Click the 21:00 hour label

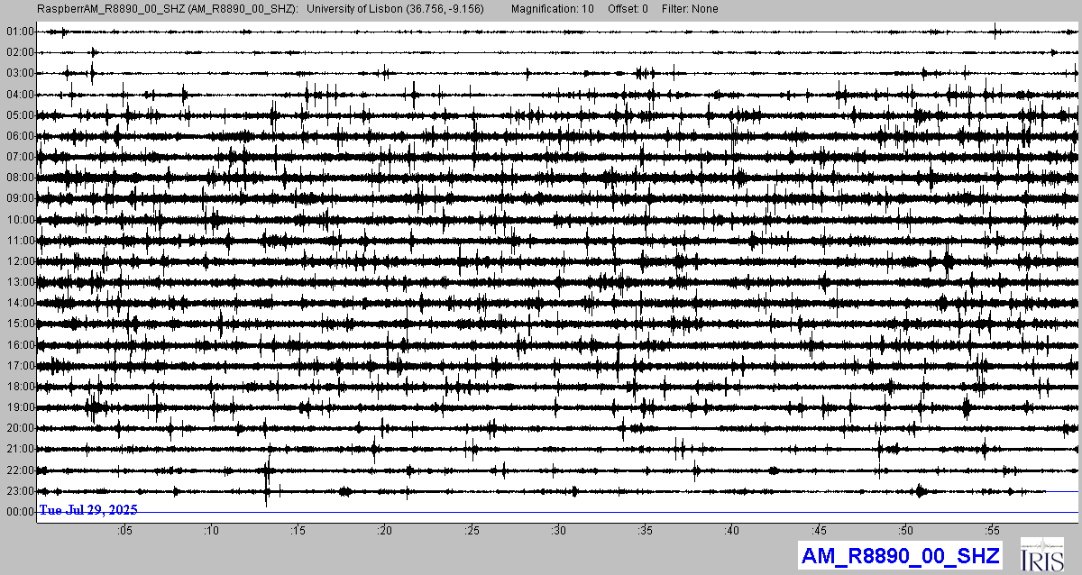tap(19, 449)
